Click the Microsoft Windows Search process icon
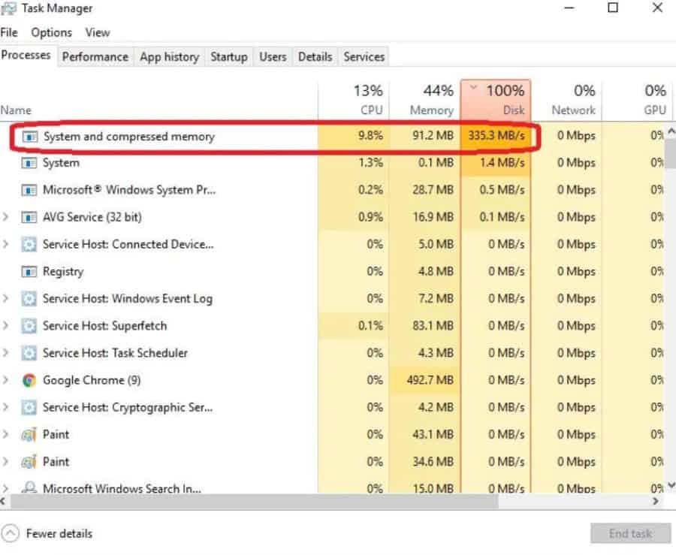Viewport: 676px width, 555px height. (x=28, y=488)
